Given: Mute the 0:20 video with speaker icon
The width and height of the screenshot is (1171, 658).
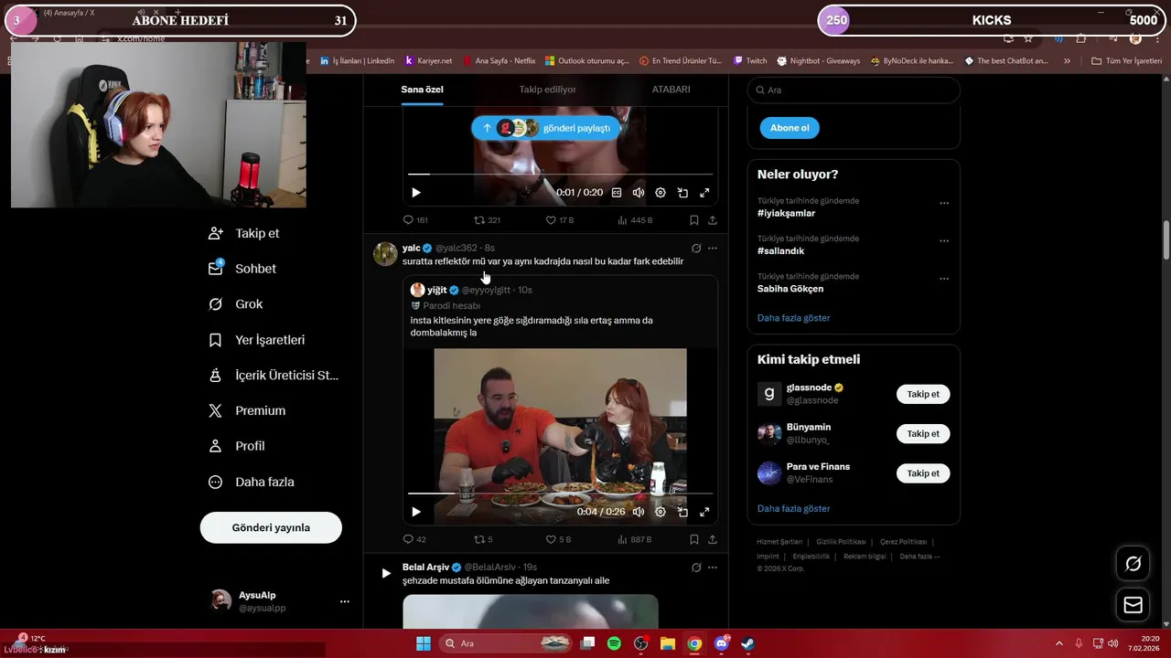Looking at the screenshot, I should pyautogui.click(x=639, y=193).
